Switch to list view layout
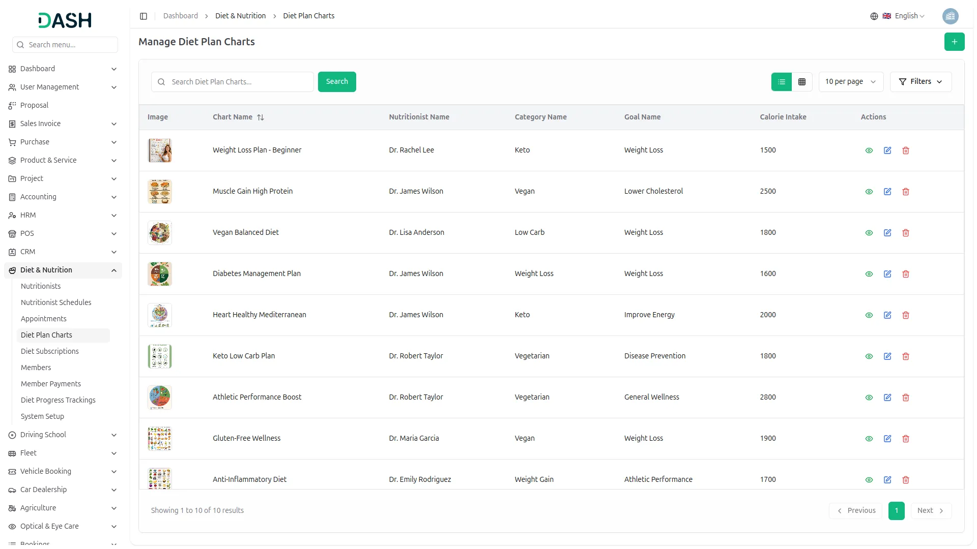The height and width of the screenshot is (549, 977). pos(782,82)
